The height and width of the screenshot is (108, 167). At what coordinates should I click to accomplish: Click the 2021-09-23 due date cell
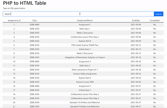[x=136, y=74]
